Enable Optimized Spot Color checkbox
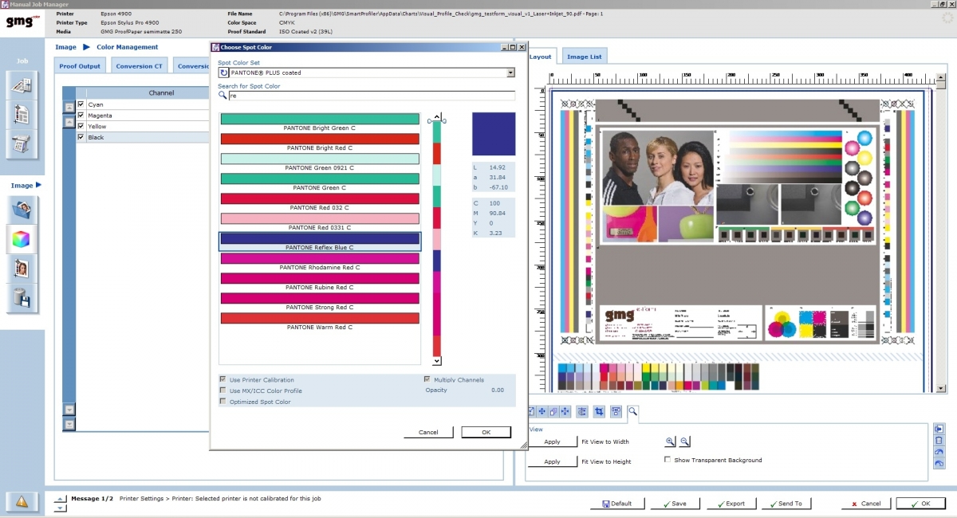The width and height of the screenshot is (957, 518). 223,402
